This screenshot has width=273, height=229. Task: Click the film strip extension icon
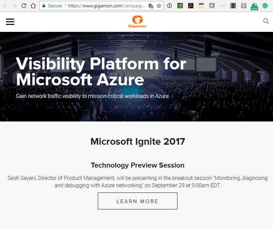233,6
